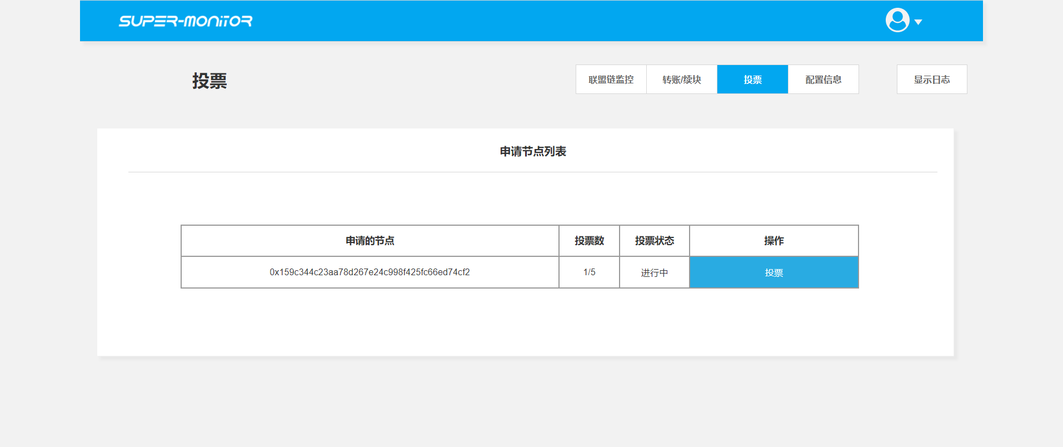The image size is (1063, 447).
Task: Click the empty blue header bar area
Action: coord(556,21)
